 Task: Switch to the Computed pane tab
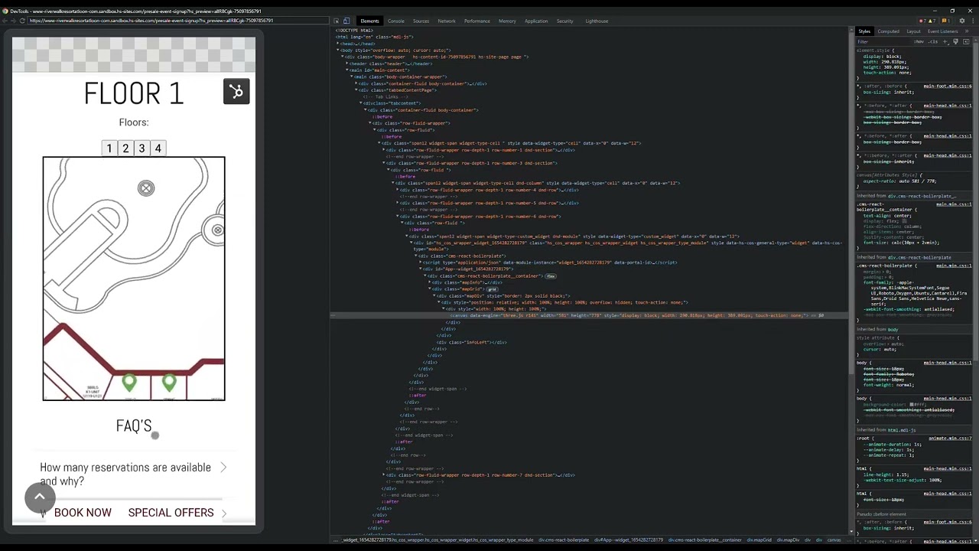click(888, 31)
